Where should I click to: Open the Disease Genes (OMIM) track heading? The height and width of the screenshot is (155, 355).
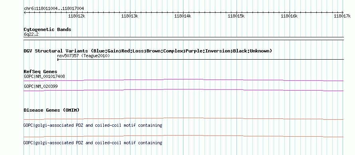click(x=51, y=110)
